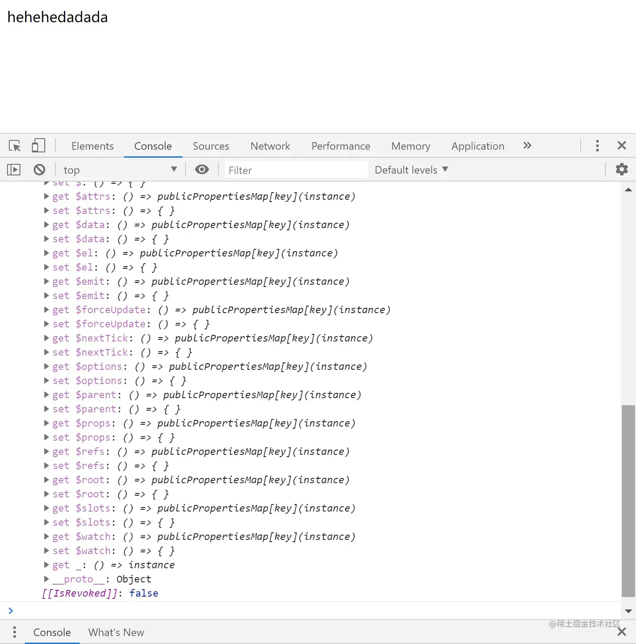This screenshot has width=636, height=644.
Task: Expand the set $parent entry
Action: [47, 409]
